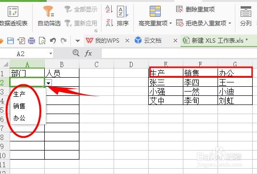This screenshot has width=257, height=174.
Task: Click the 高亮重复项 highlight duplicates icon
Action: [x=155, y=11]
